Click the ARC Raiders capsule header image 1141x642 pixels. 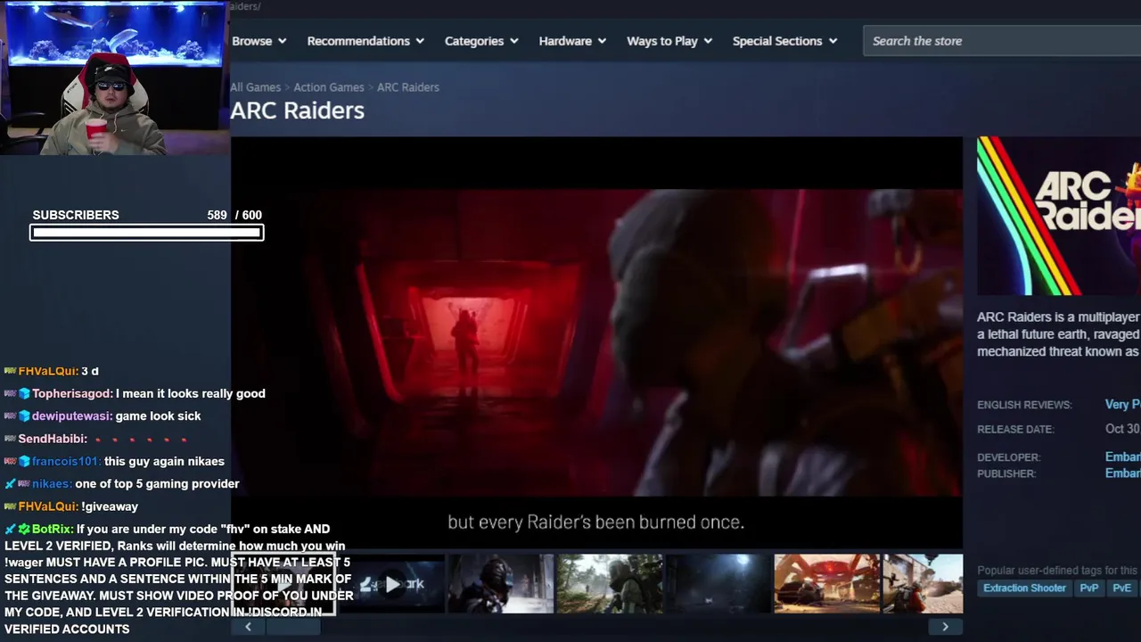point(1059,216)
